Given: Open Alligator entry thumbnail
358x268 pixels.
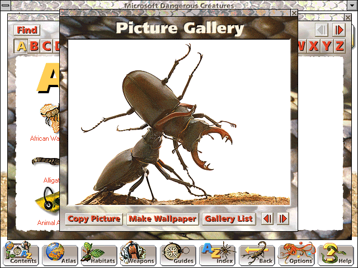Looking at the screenshot, I should pos(45,161).
